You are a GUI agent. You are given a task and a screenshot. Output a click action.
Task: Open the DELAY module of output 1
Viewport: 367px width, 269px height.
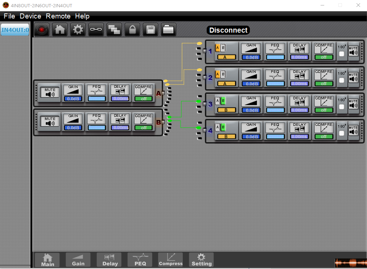299,51
